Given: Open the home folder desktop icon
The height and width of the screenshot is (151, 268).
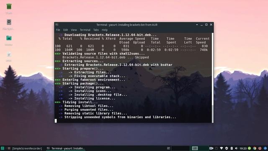Looking at the screenshot, I should pyautogui.click(x=9, y=38).
